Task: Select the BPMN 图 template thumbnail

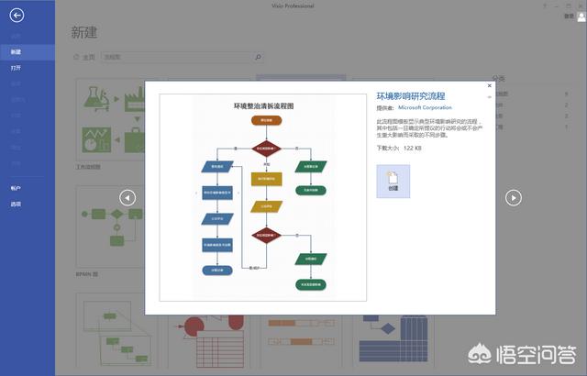Action: (111, 227)
